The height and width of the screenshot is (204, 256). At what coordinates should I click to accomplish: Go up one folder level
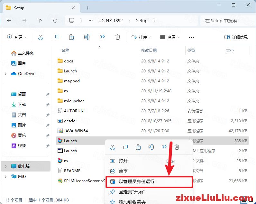[40, 21]
